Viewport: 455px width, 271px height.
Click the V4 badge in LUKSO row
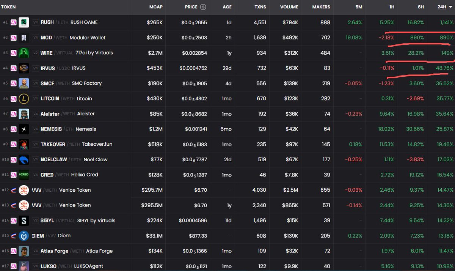(x=35, y=266)
